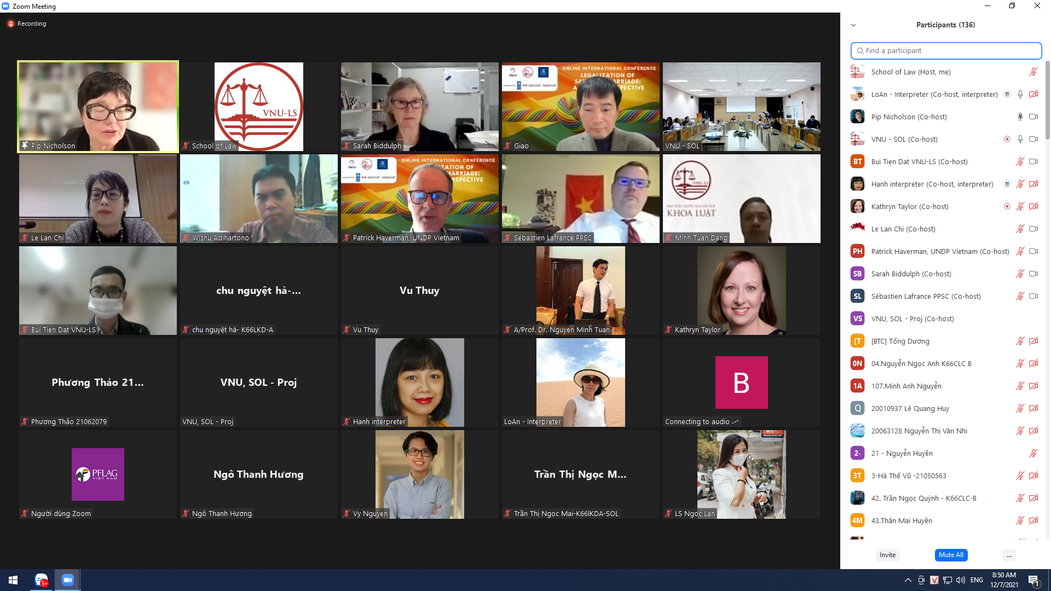Click Pip Nicholson's microphone icon
The width and height of the screenshot is (1051, 591).
coord(1020,117)
